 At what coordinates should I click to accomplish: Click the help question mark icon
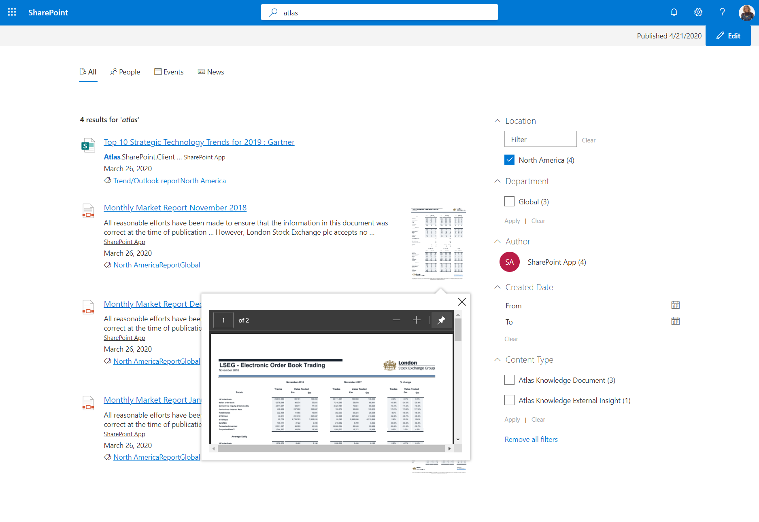point(722,12)
